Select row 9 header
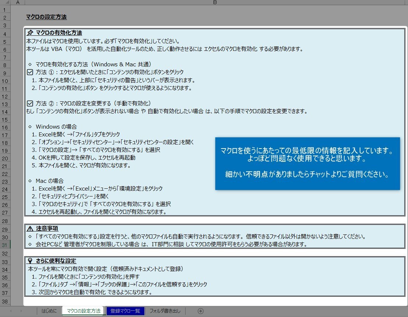This screenshot has width=408, height=317. (5, 73)
